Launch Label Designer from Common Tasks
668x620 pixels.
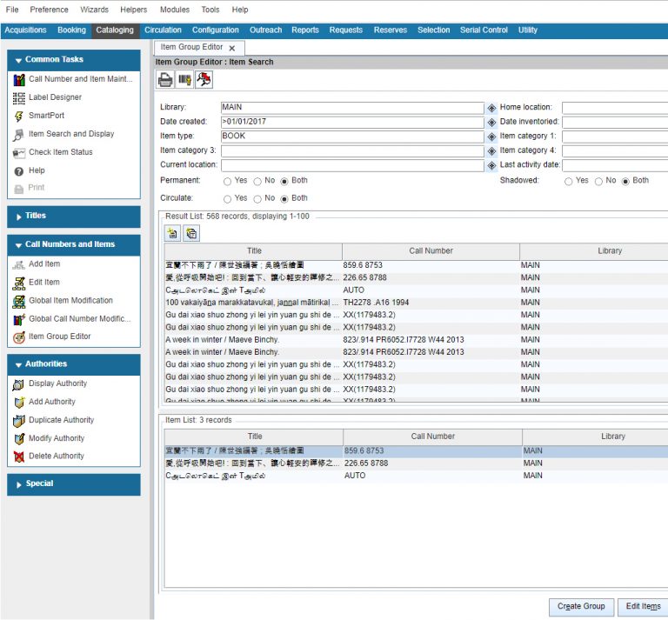55,97
